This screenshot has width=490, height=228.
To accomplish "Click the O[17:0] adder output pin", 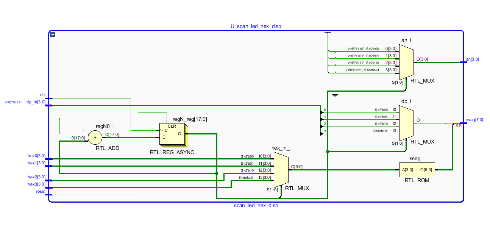I will pyautogui.click(x=111, y=134).
